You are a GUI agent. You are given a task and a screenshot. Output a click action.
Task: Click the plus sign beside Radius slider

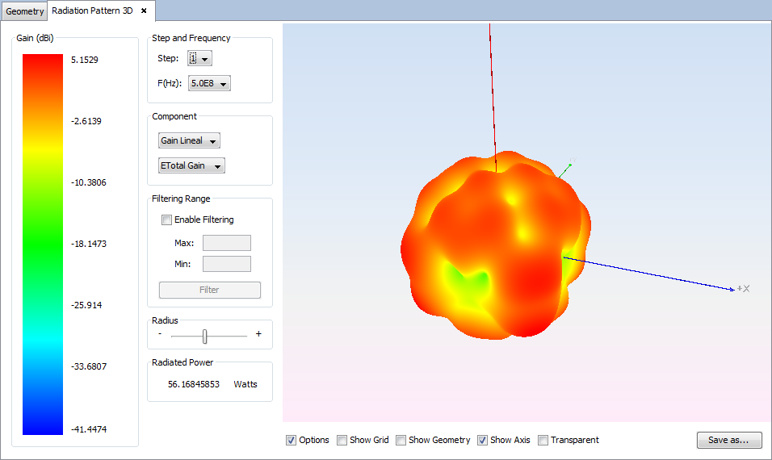(x=258, y=334)
